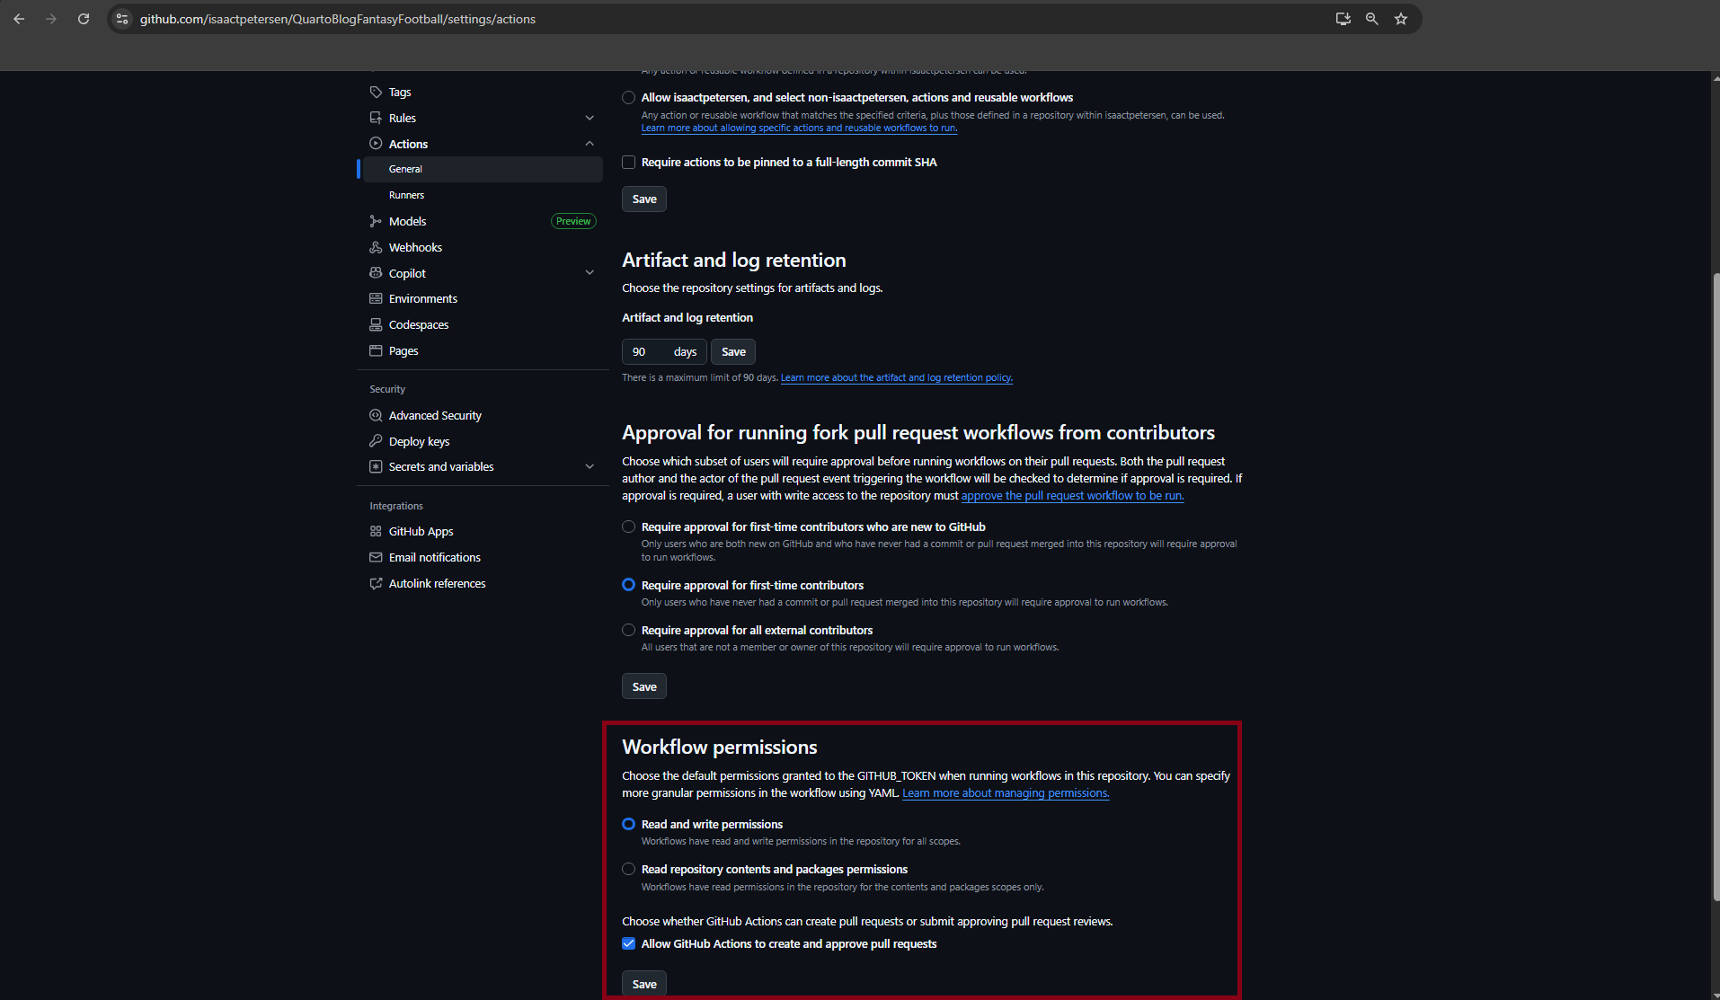Image resolution: width=1720 pixels, height=1000 pixels.
Task: Click the Pages icon in sidebar
Action: (x=376, y=350)
